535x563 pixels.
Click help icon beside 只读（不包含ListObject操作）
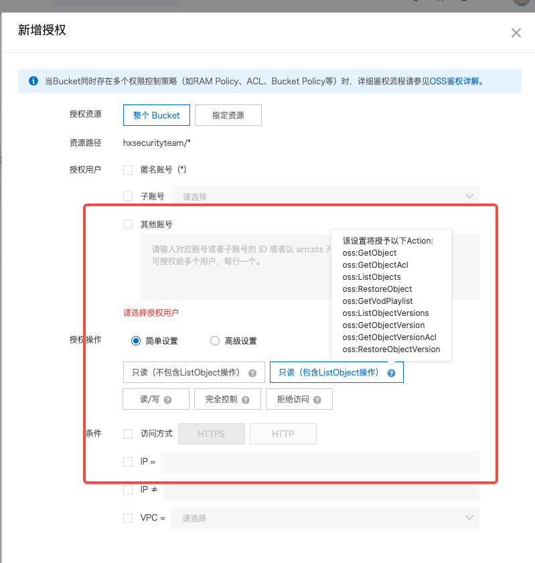coord(252,373)
